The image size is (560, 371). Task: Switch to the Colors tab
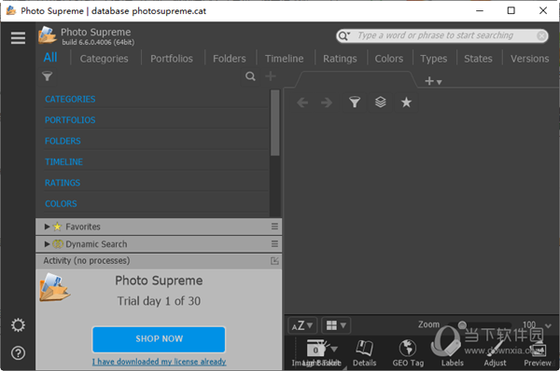pyautogui.click(x=389, y=59)
